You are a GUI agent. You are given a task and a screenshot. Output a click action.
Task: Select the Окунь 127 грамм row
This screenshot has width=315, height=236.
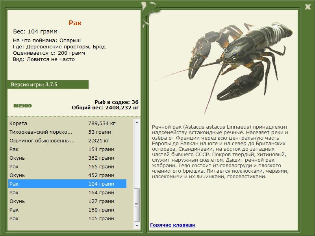(67, 201)
